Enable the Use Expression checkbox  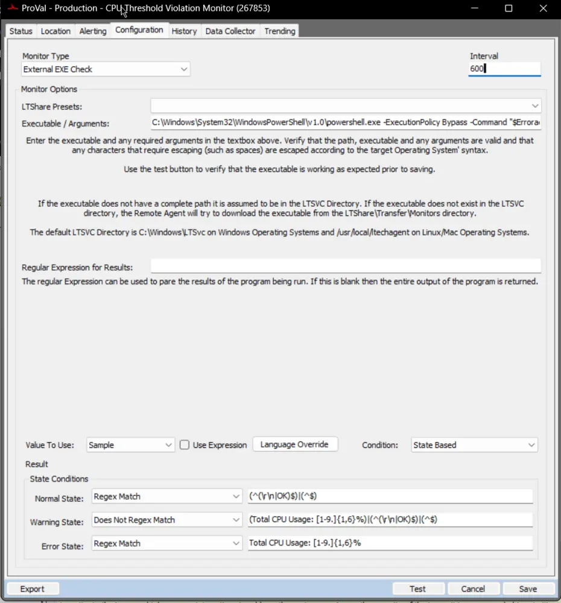tap(185, 445)
